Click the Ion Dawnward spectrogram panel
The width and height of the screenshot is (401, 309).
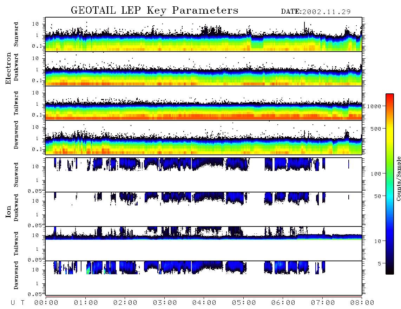(204, 278)
